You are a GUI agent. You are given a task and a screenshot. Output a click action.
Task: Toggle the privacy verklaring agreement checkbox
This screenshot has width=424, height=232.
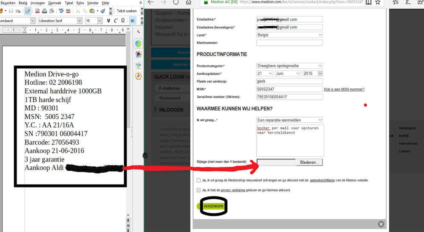198,190
